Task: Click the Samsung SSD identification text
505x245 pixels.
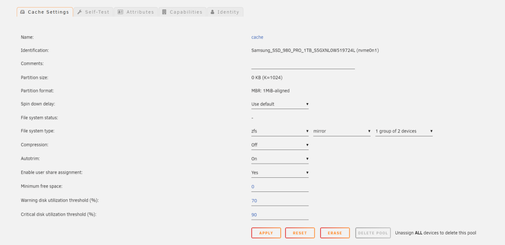Action: pos(315,51)
